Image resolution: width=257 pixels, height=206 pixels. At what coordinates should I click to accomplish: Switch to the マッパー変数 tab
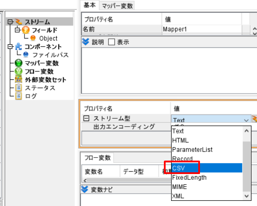[117, 6]
